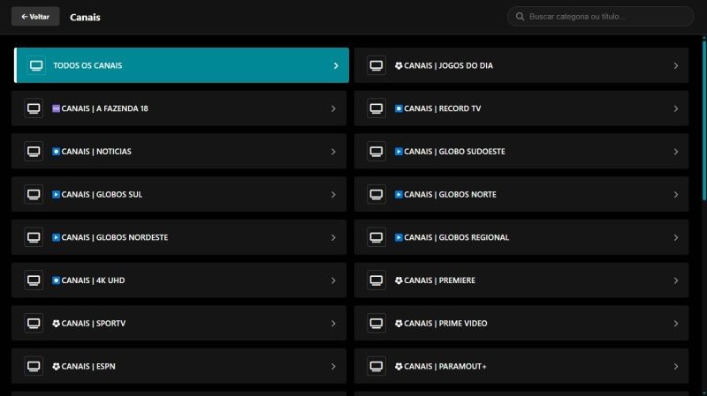Click TV icon beside RECORD TV
This screenshot has width=707, height=396.
[x=376, y=108]
